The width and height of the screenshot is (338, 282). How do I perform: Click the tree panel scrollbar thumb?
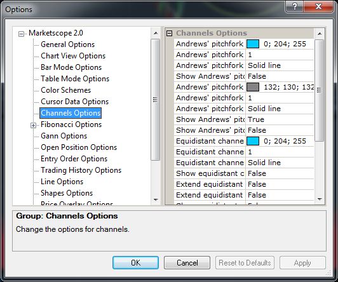point(155,100)
